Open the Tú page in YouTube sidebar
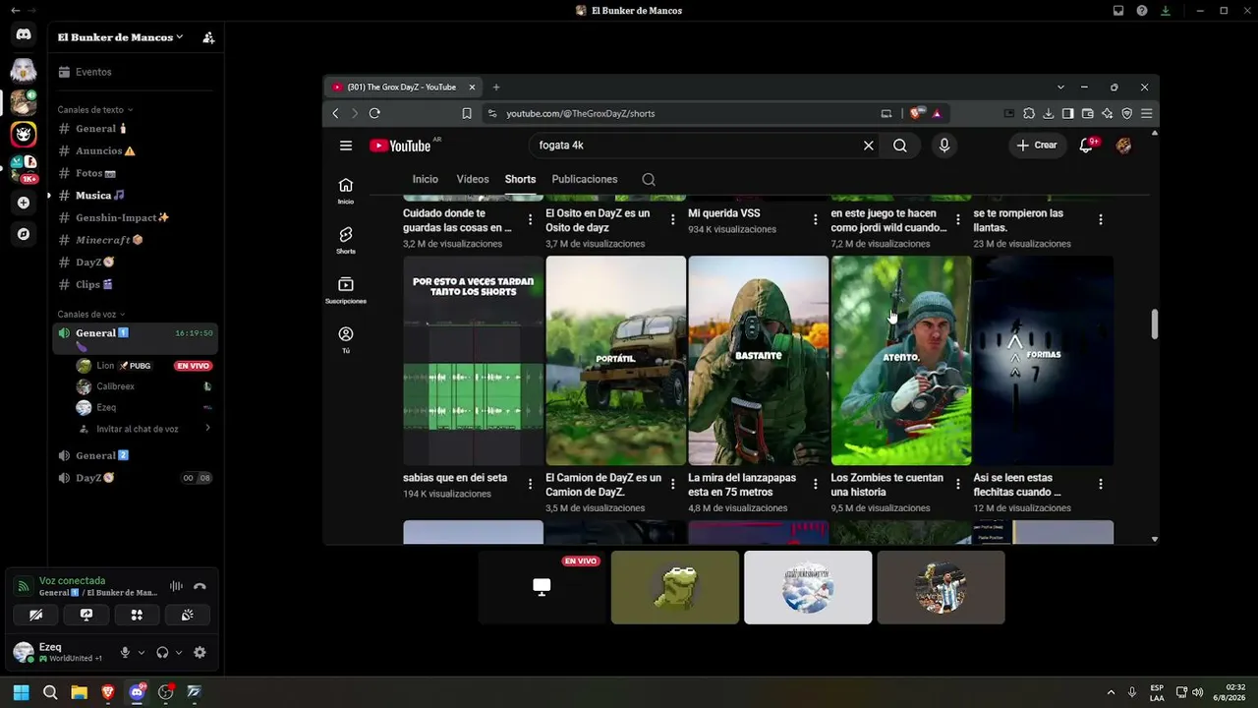The image size is (1258, 708). click(x=346, y=340)
